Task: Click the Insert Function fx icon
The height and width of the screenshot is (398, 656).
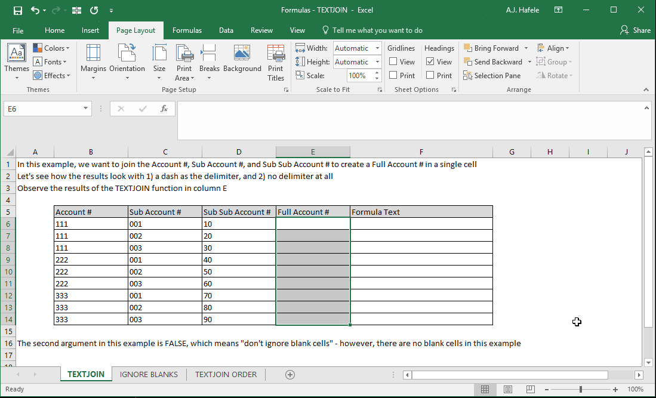Action: pos(164,109)
